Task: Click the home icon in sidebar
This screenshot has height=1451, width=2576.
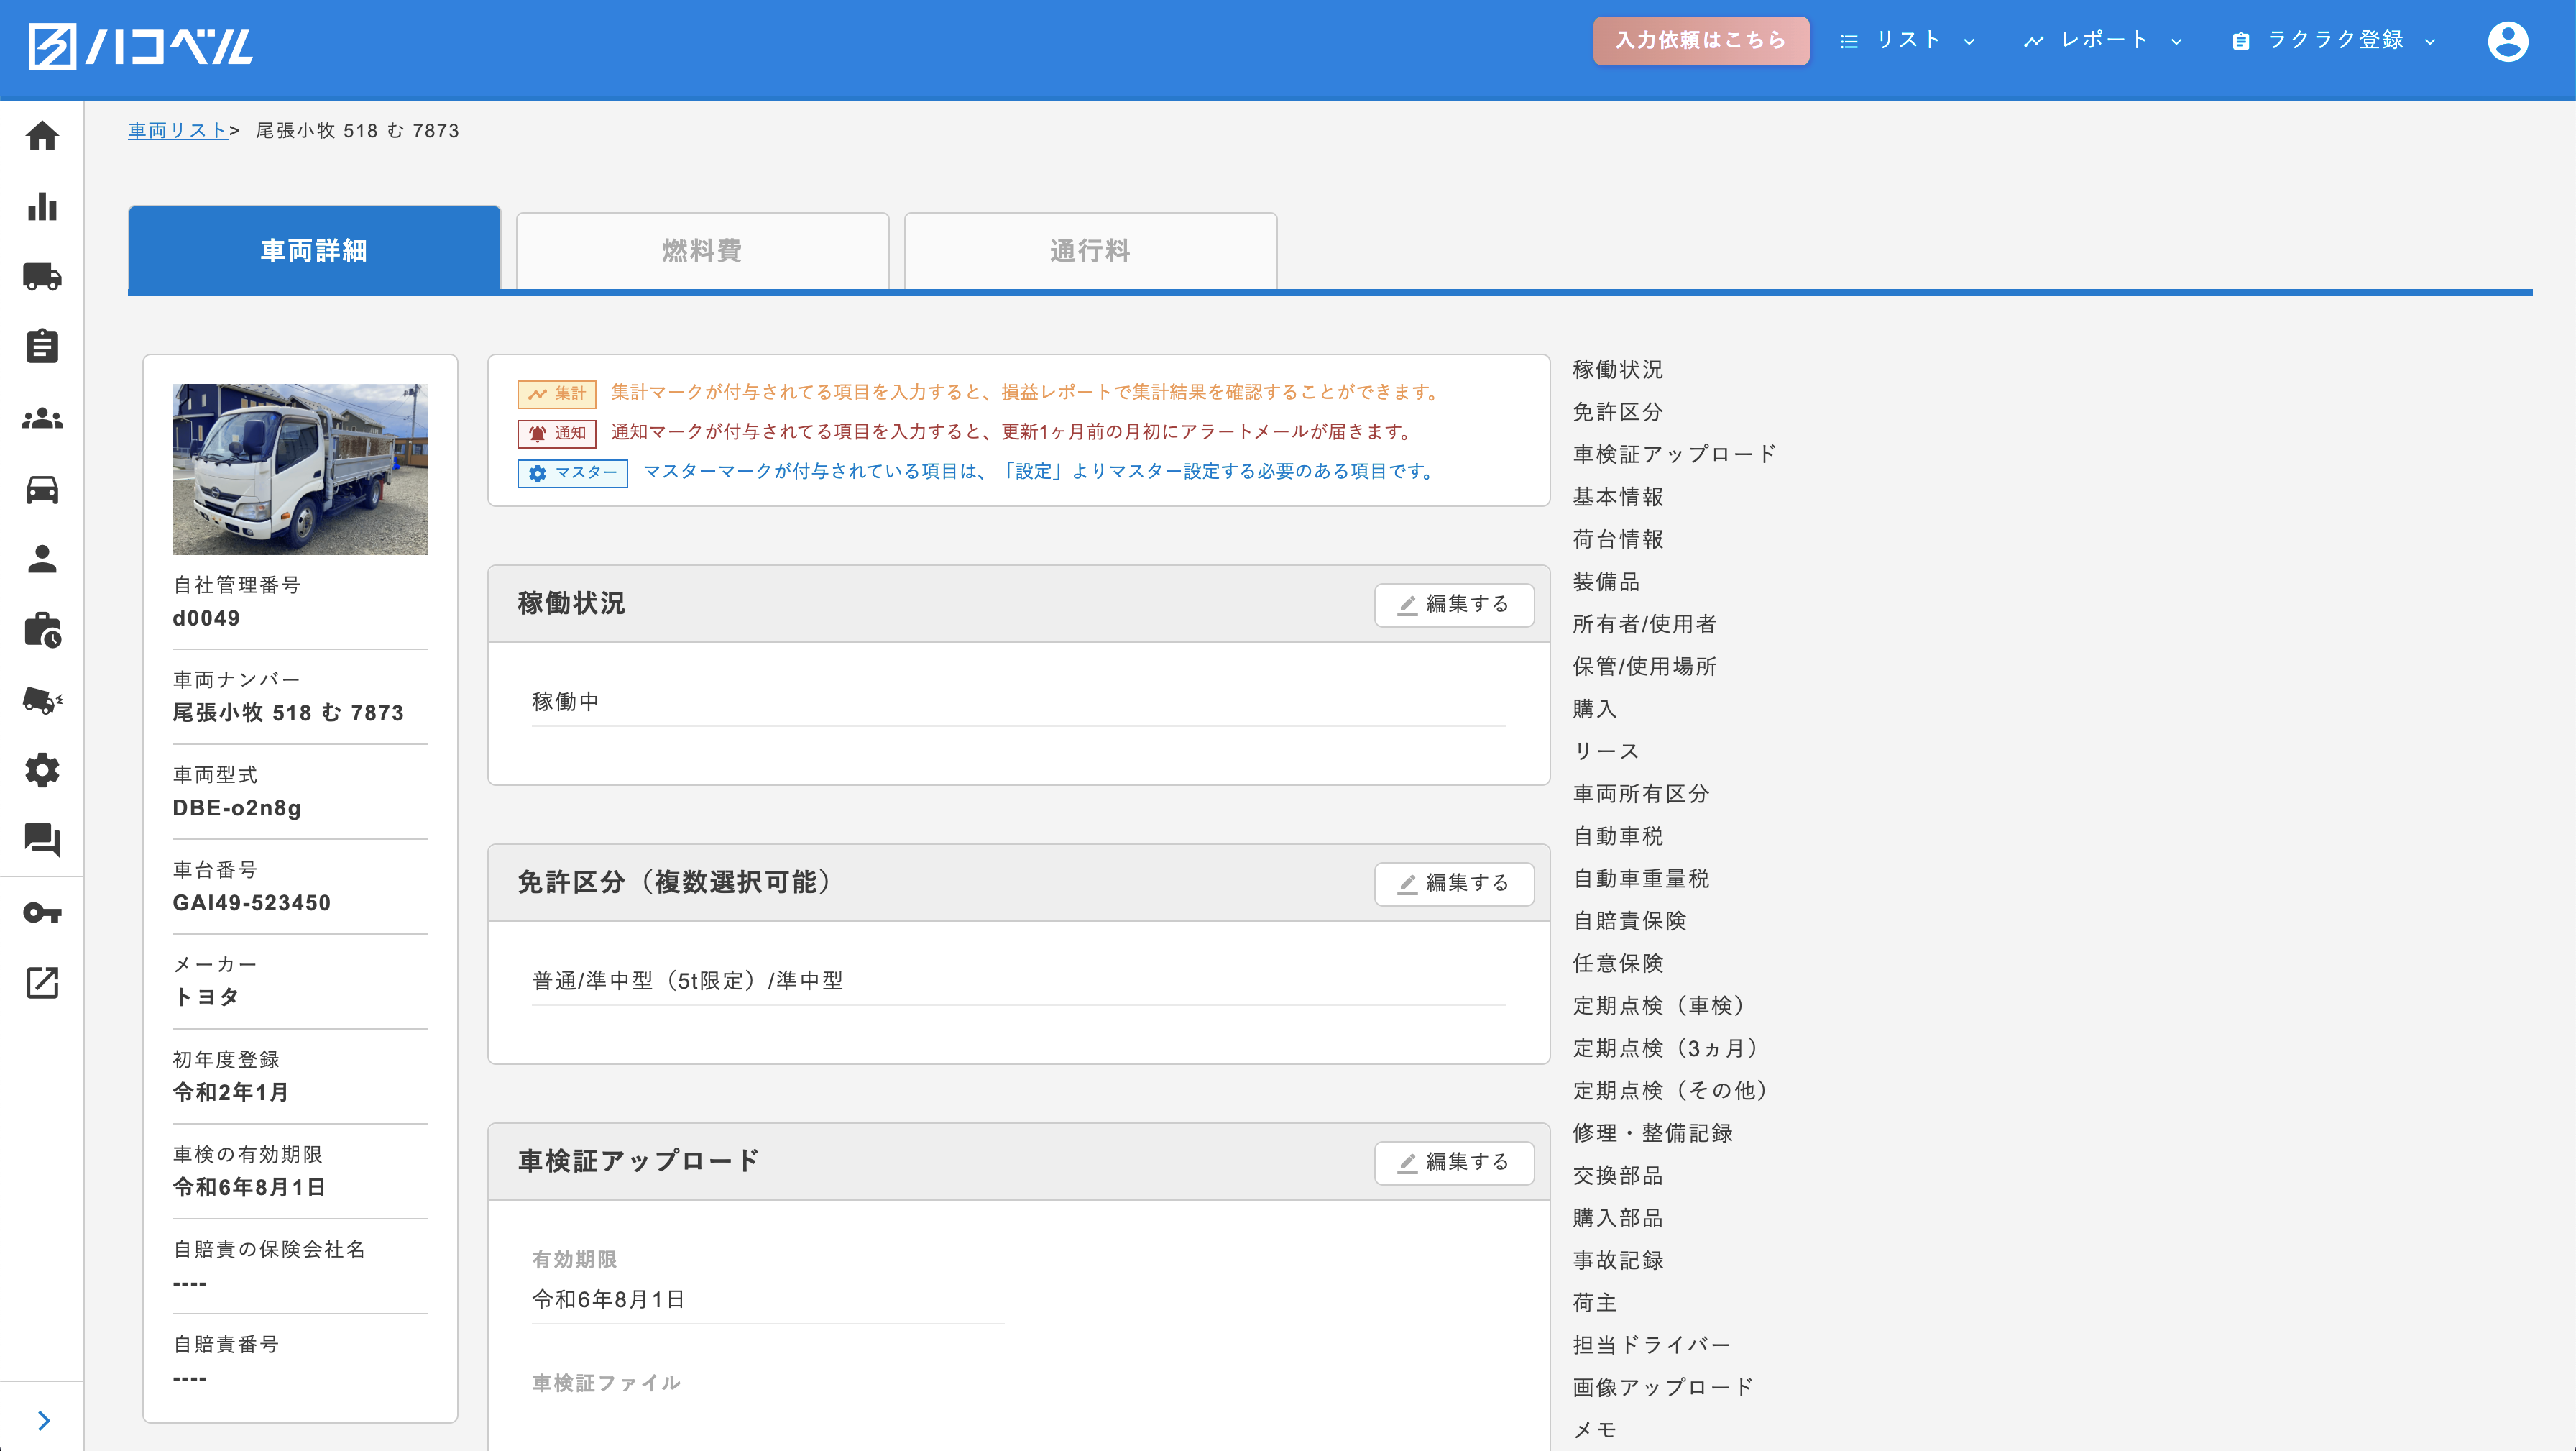Action: click(x=42, y=135)
